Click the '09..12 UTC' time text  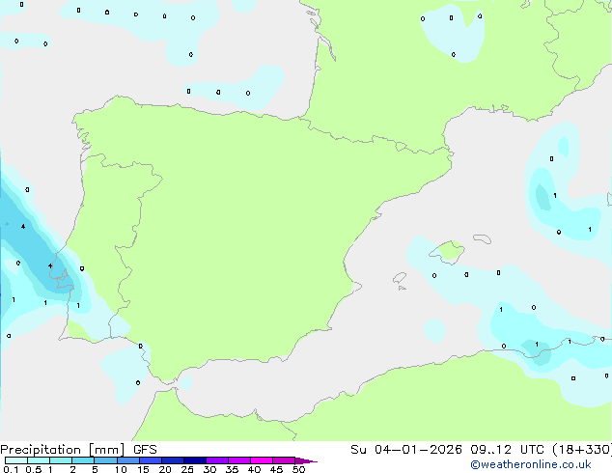tap(507, 450)
